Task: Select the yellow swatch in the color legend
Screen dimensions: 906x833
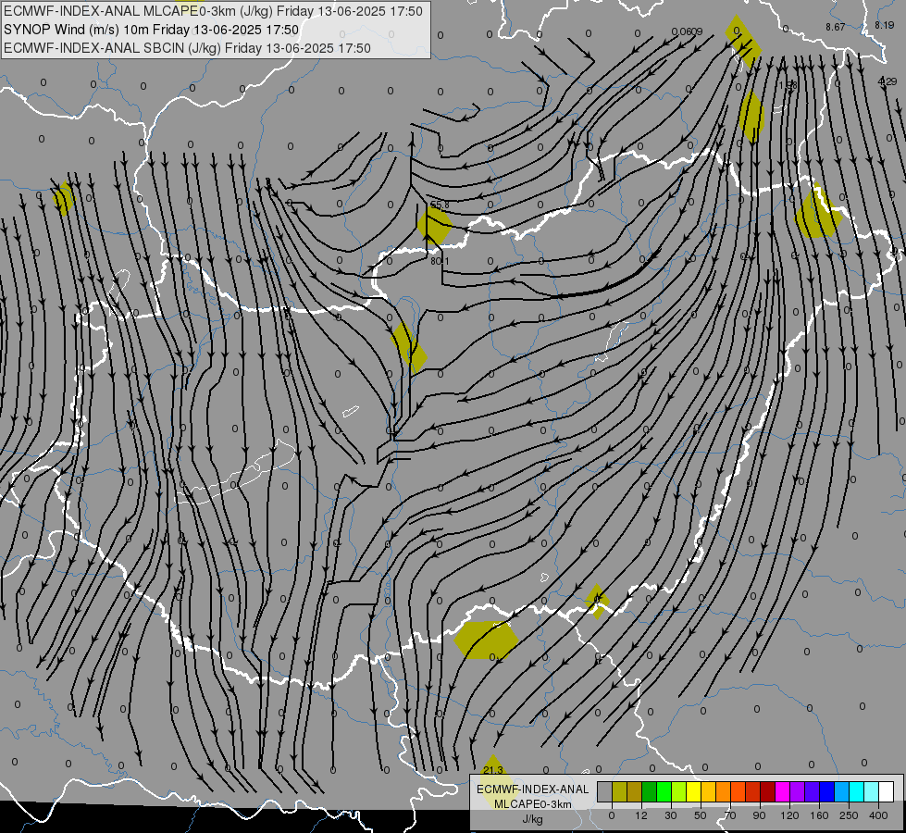Action: pyautogui.click(x=694, y=791)
